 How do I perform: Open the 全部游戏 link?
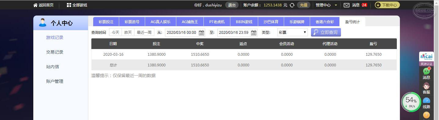tap(80, 5)
